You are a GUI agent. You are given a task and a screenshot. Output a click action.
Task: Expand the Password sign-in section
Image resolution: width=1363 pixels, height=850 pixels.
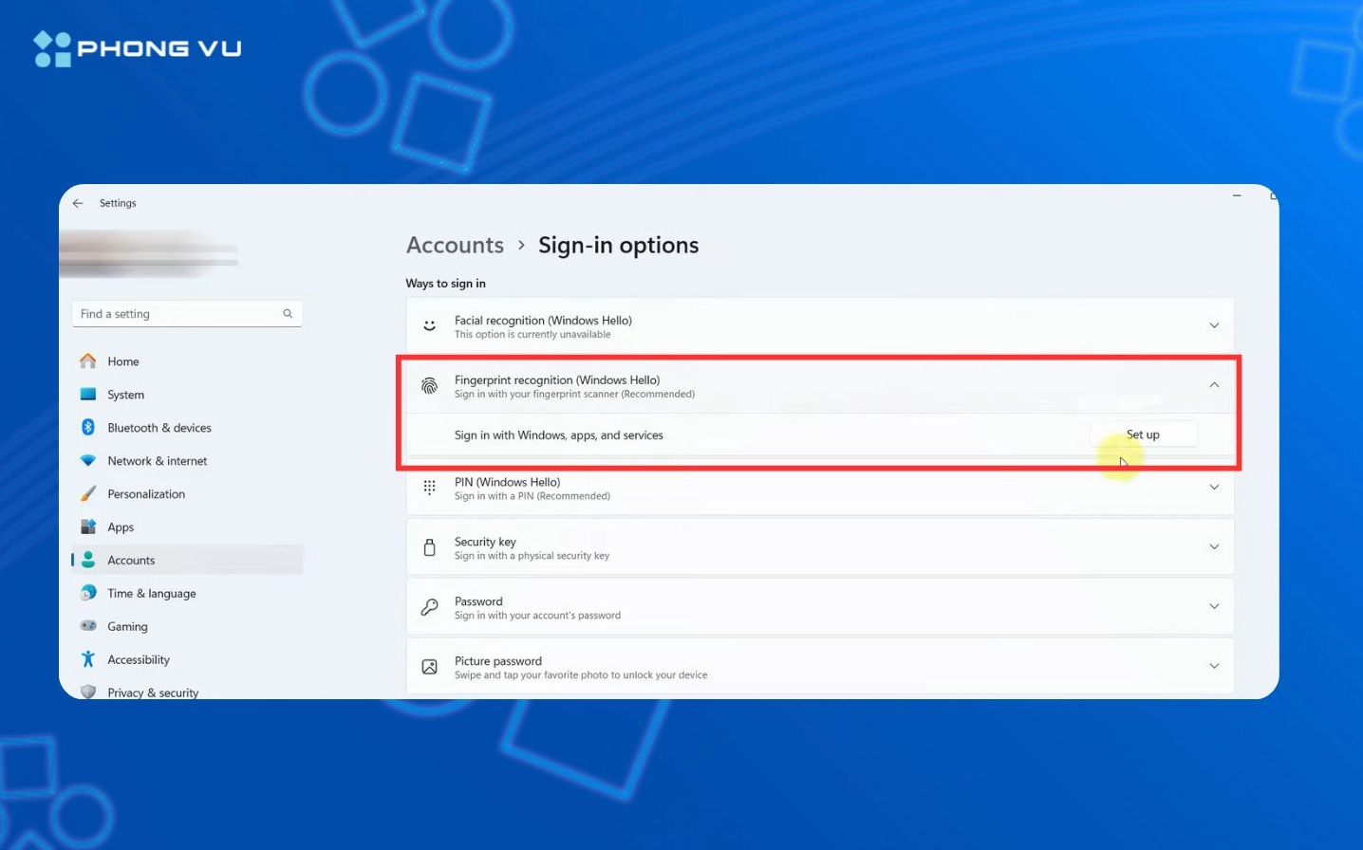1214,607
